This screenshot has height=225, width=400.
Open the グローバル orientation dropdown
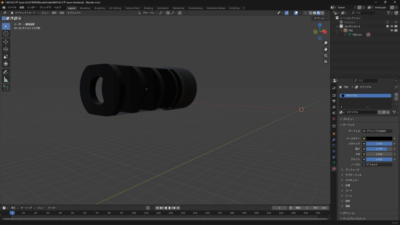coord(147,13)
